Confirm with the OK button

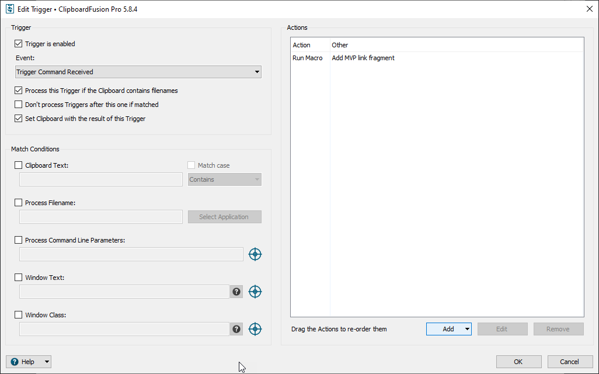pos(519,362)
